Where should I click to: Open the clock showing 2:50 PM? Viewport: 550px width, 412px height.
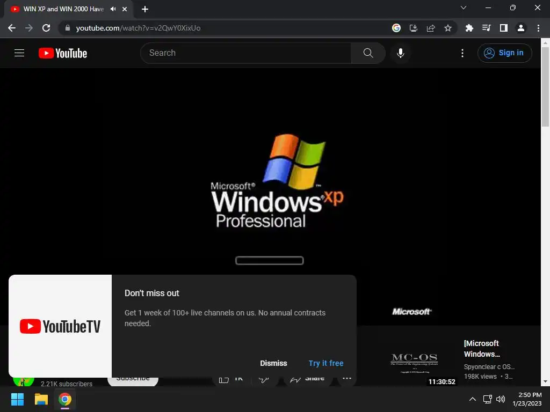tap(527, 399)
